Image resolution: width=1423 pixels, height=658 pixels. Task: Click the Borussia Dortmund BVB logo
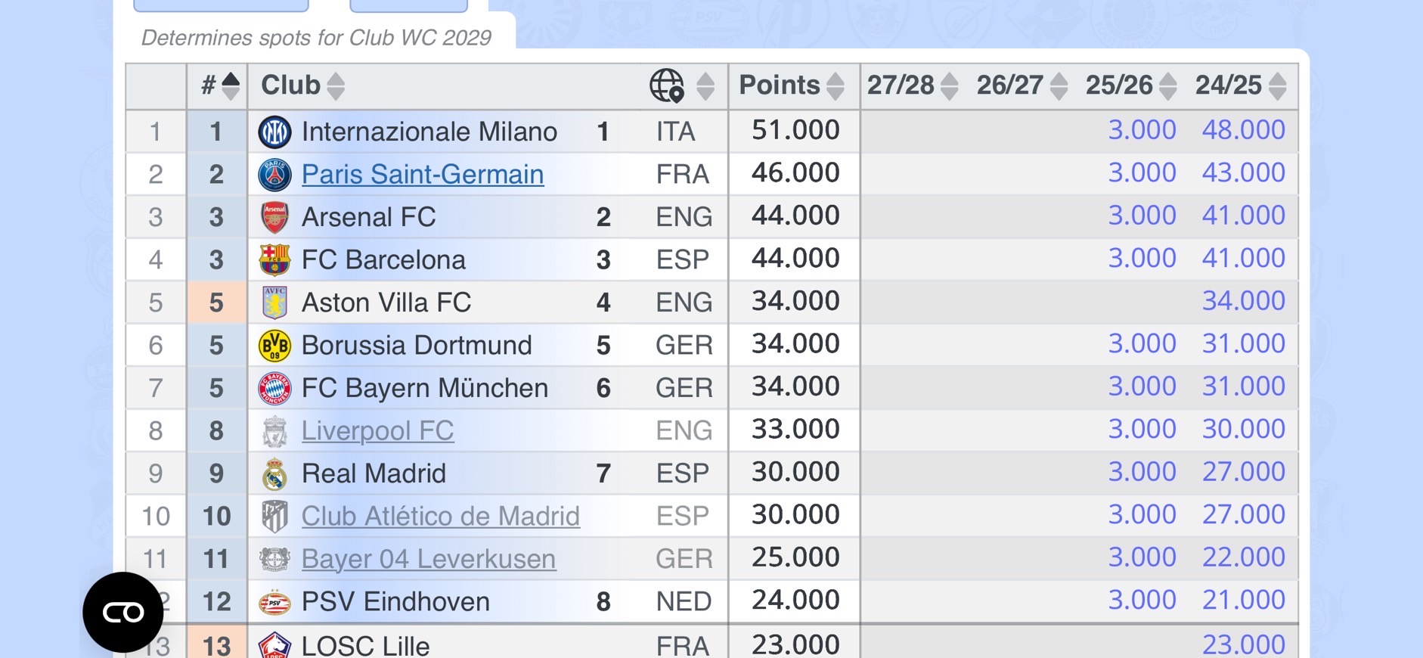[274, 346]
